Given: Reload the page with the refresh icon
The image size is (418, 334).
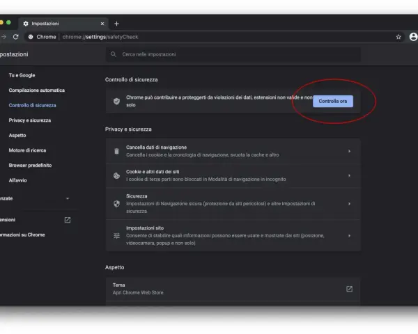Looking at the screenshot, I should tap(16, 37).
